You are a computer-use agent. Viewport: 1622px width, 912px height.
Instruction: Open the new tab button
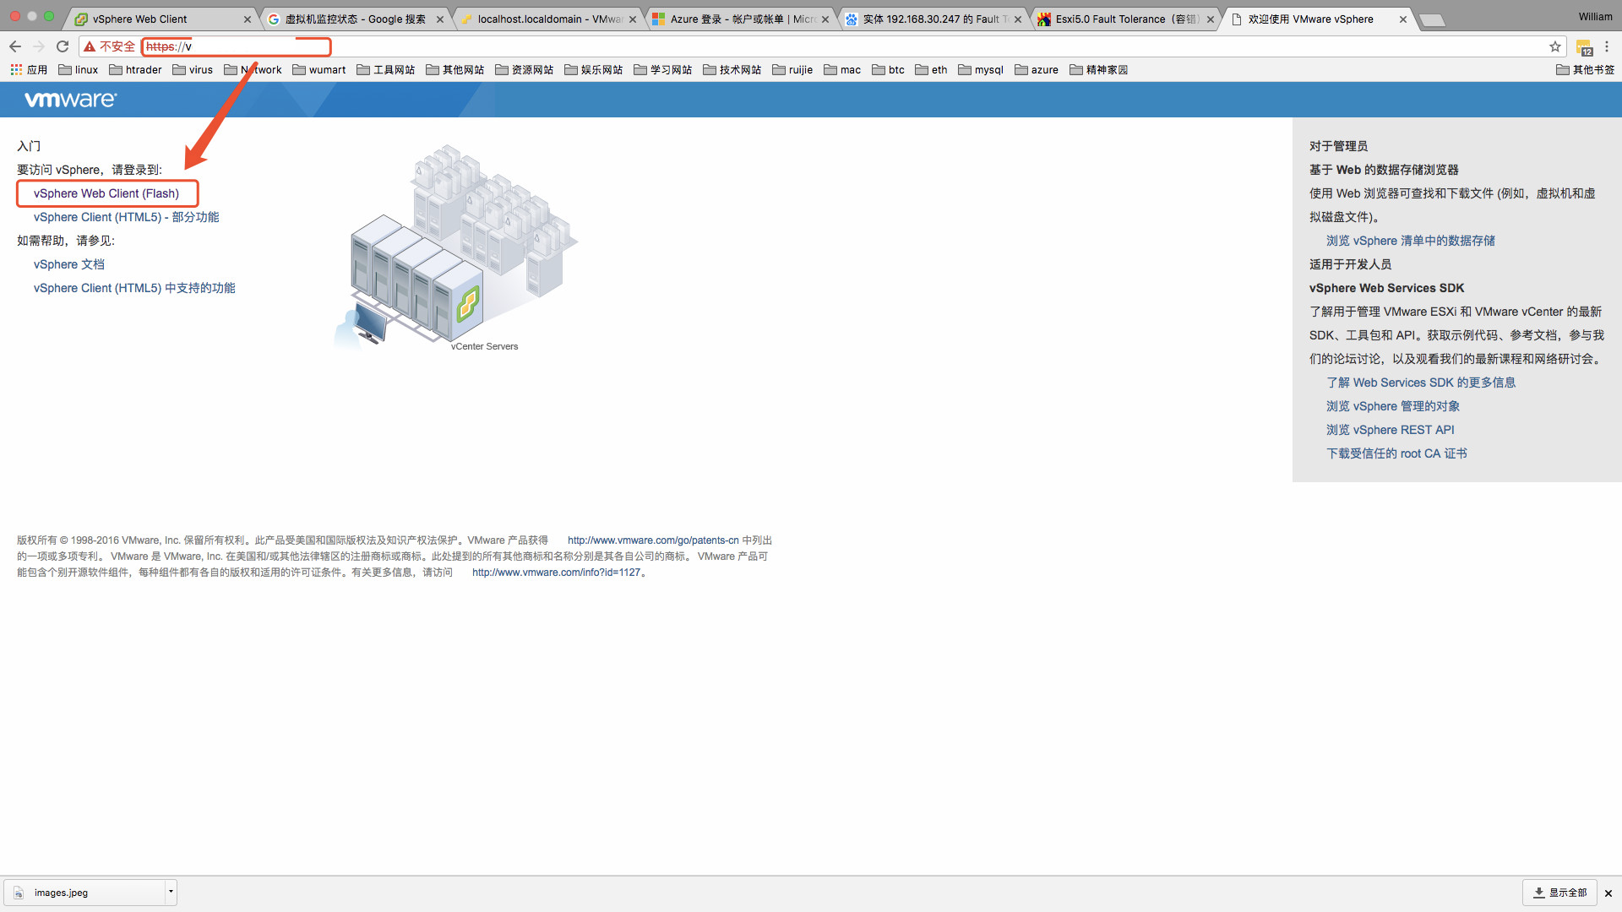click(x=1431, y=20)
